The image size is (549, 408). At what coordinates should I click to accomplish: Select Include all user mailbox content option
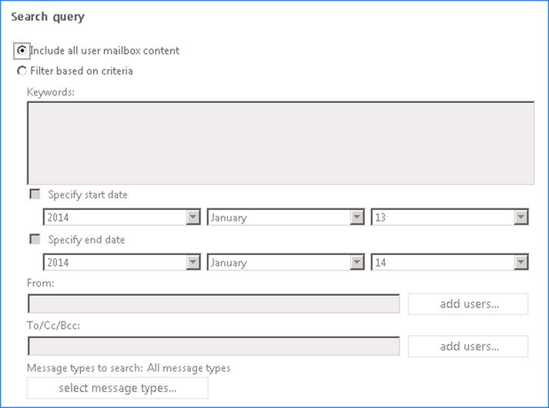click(22, 51)
